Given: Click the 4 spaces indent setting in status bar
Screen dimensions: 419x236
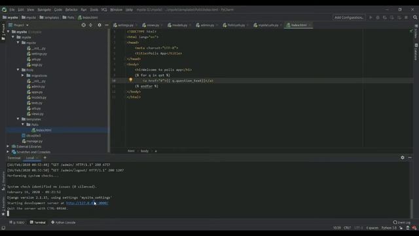Looking at the screenshot, I should click(x=372, y=228).
